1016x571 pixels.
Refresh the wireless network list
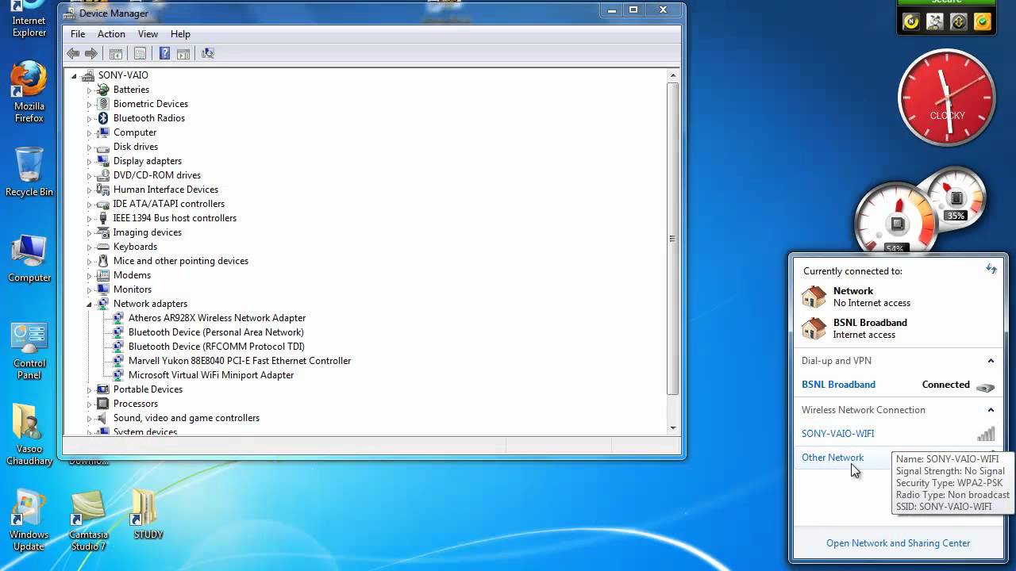point(991,270)
